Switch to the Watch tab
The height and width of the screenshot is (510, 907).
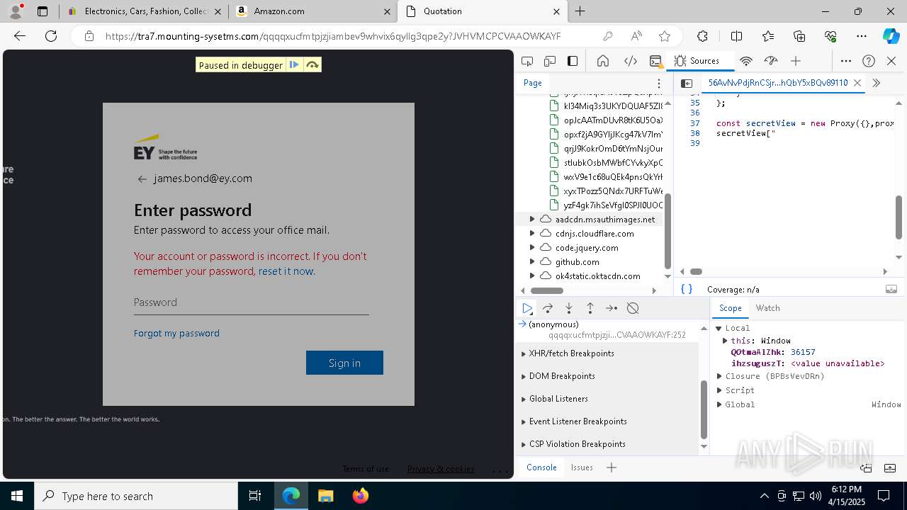[768, 308]
